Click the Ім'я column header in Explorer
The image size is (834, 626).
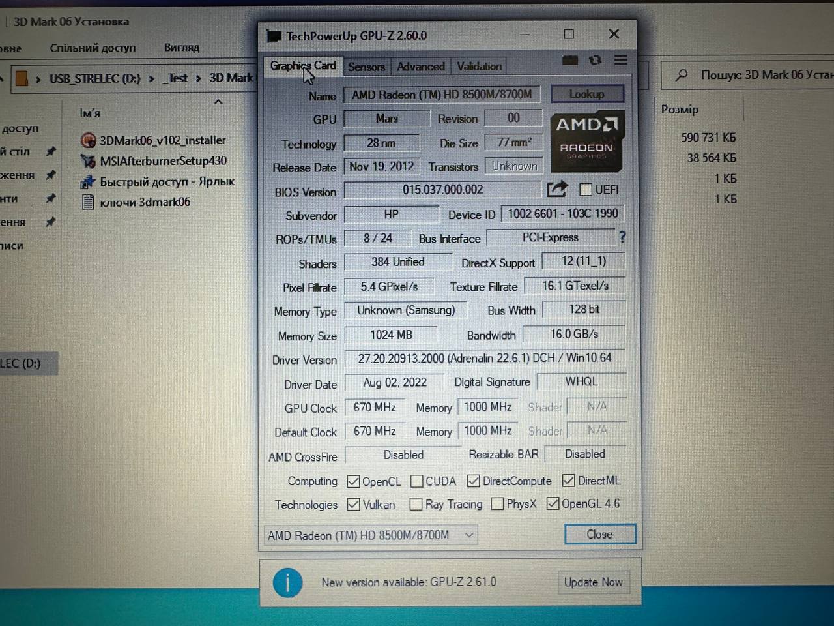pos(90,113)
